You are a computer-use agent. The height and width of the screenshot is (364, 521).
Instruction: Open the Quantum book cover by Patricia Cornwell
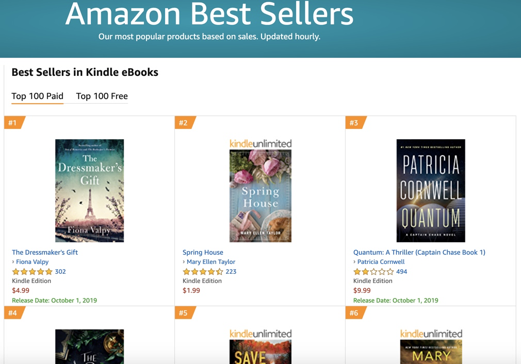click(431, 191)
